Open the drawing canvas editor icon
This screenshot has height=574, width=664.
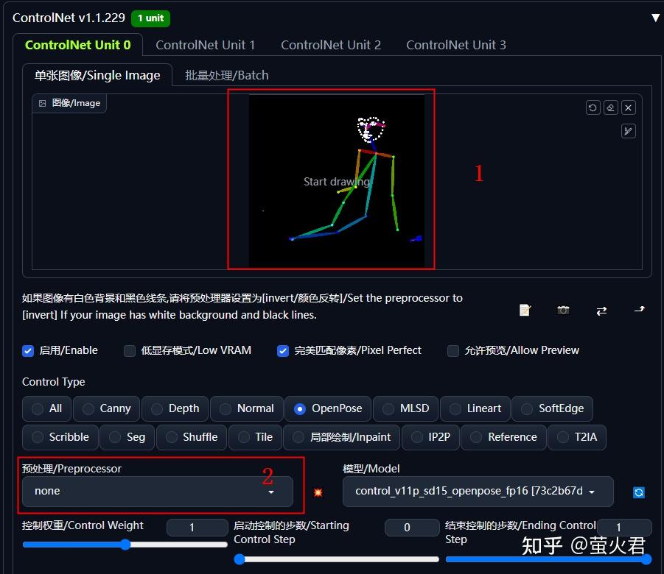628,131
